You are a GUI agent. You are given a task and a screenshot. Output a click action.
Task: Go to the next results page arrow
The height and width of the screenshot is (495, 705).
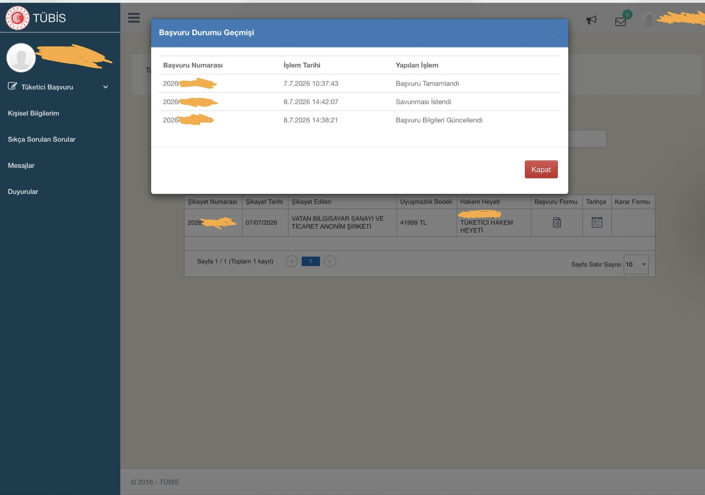330,261
